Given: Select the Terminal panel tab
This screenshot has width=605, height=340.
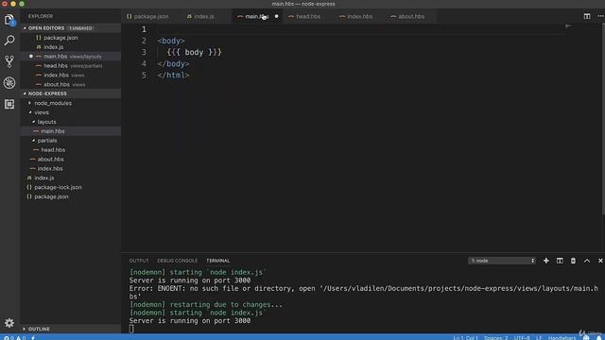Looking at the screenshot, I should [218, 261].
